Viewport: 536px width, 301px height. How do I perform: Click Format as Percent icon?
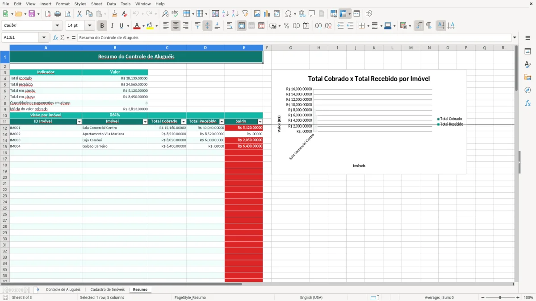click(286, 26)
